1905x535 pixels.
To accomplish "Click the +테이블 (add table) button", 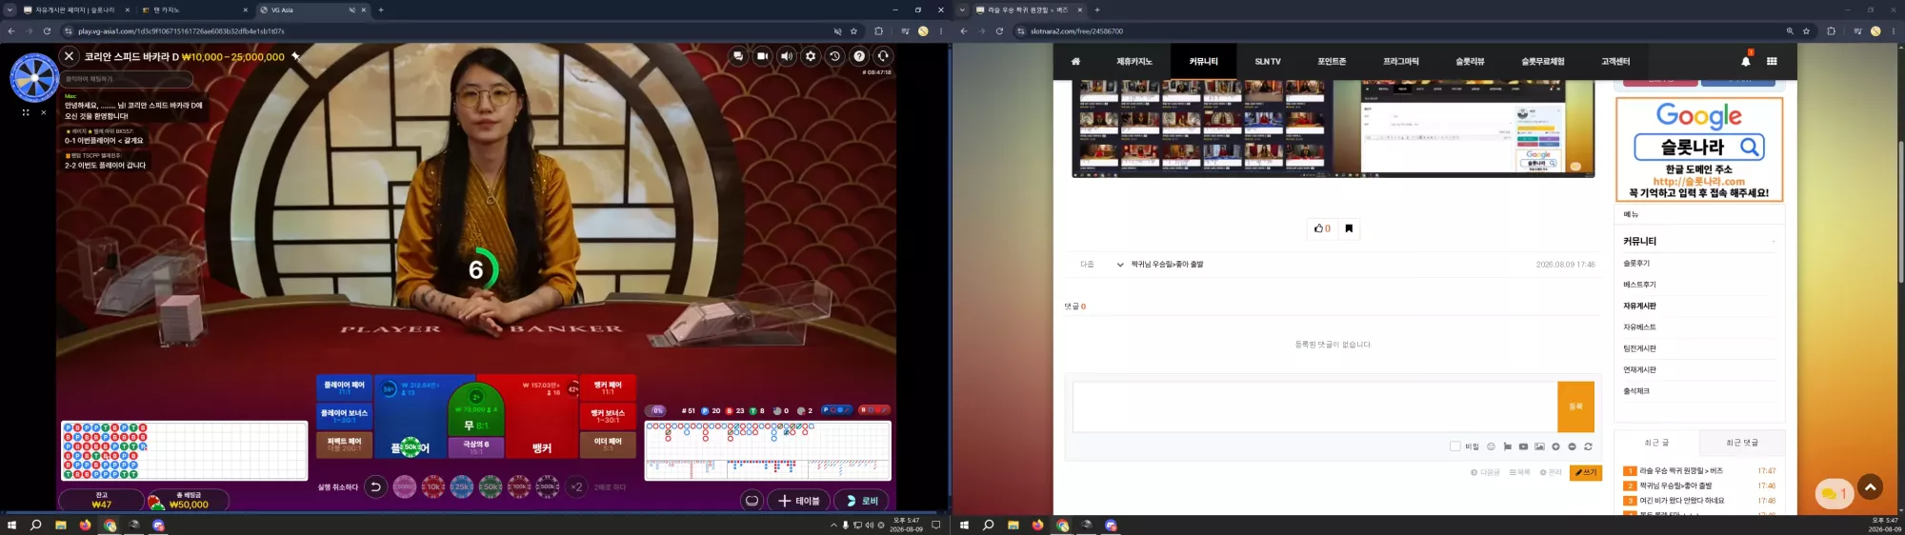I will coord(798,501).
